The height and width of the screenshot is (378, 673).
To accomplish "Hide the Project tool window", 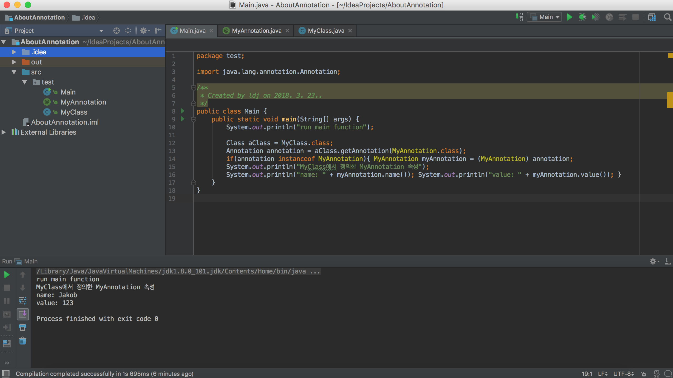I will pyautogui.click(x=158, y=31).
